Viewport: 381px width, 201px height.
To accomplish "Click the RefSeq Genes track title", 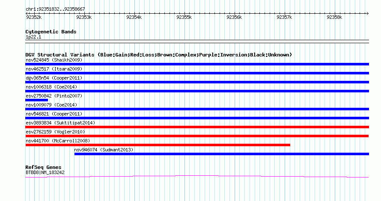I will (44, 167).
